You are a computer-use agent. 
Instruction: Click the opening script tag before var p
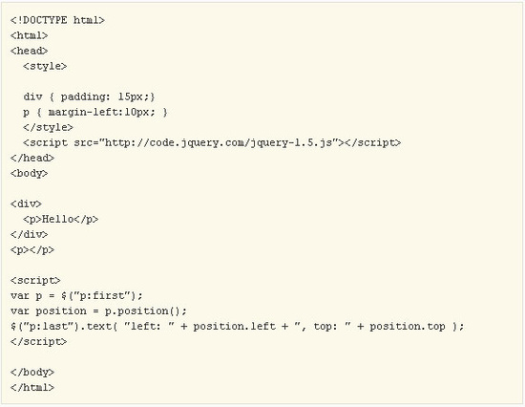pyautogui.click(x=35, y=280)
